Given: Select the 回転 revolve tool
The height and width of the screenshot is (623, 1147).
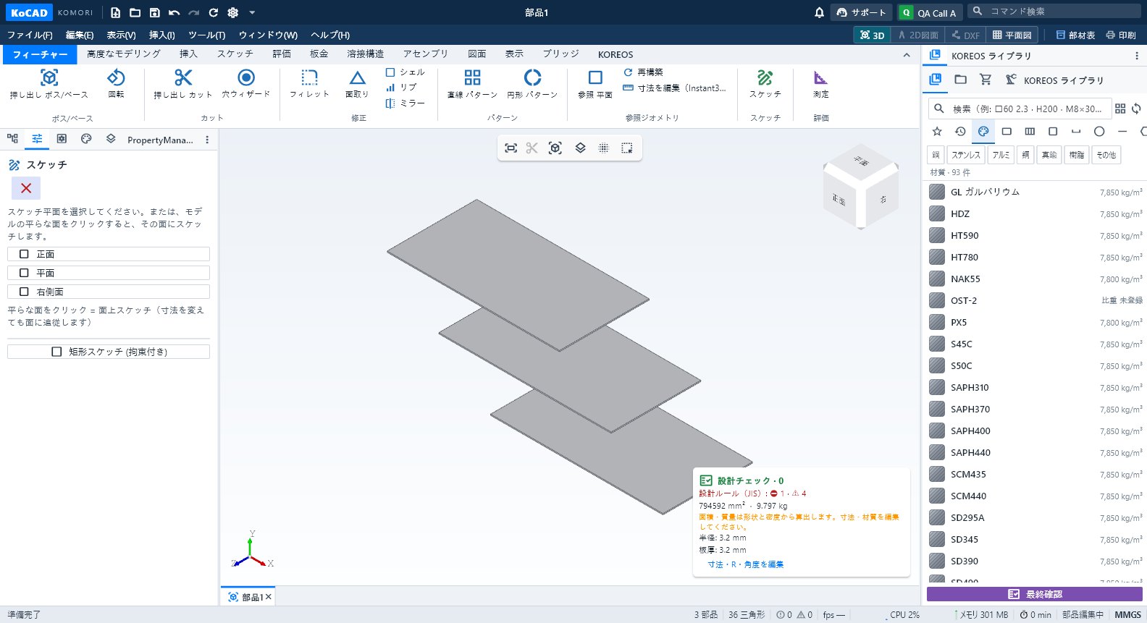Looking at the screenshot, I should pos(116,84).
